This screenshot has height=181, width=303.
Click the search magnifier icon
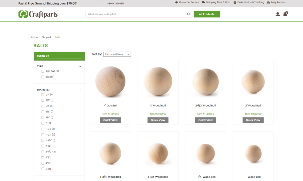188,14
